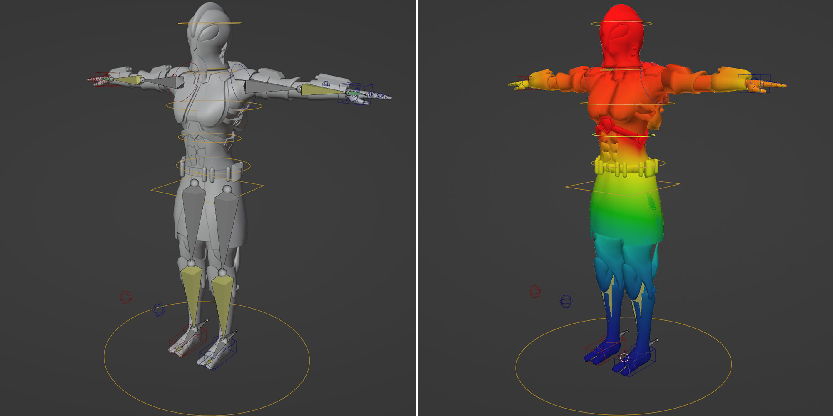The width and height of the screenshot is (833, 416).
Task: Select chest control ring in left viewport
Action: (214, 105)
